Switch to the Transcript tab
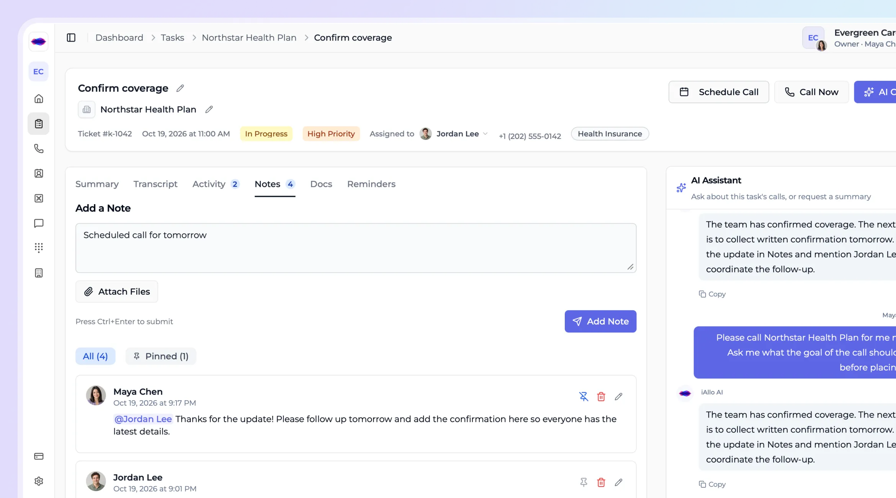 coord(155,184)
